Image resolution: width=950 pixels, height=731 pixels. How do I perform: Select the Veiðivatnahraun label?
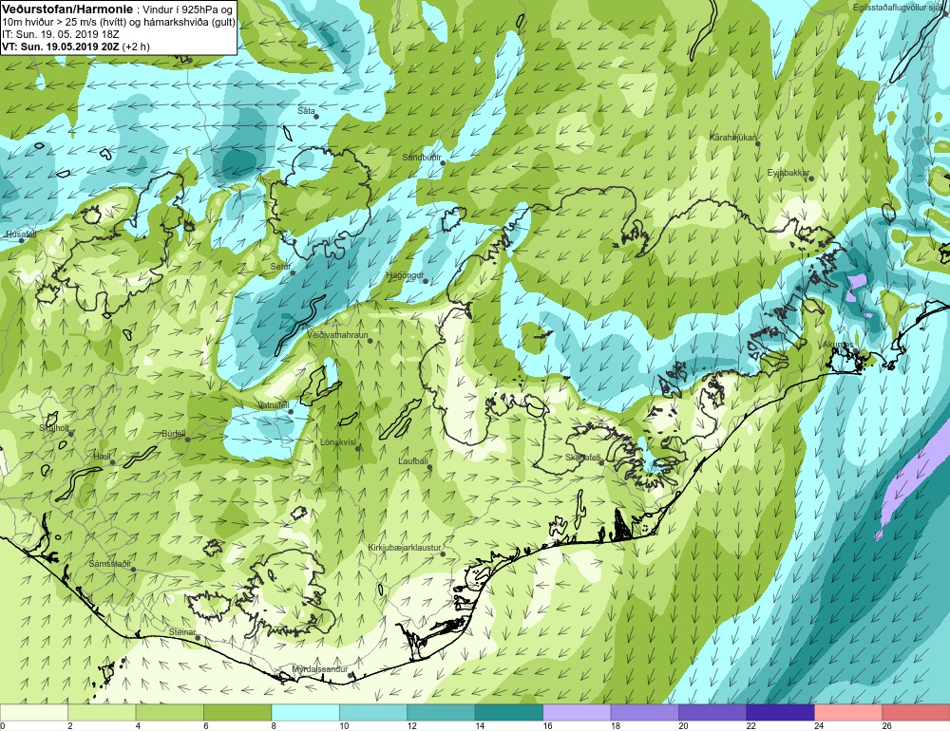click(x=337, y=335)
